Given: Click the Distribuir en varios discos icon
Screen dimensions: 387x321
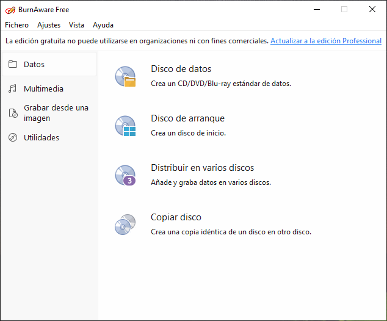Looking at the screenshot, I should [125, 175].
